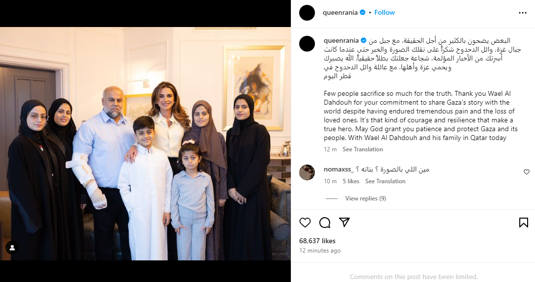See Translation of the post caption
Viewport: 535px width, 282px height.
[363, 149]
